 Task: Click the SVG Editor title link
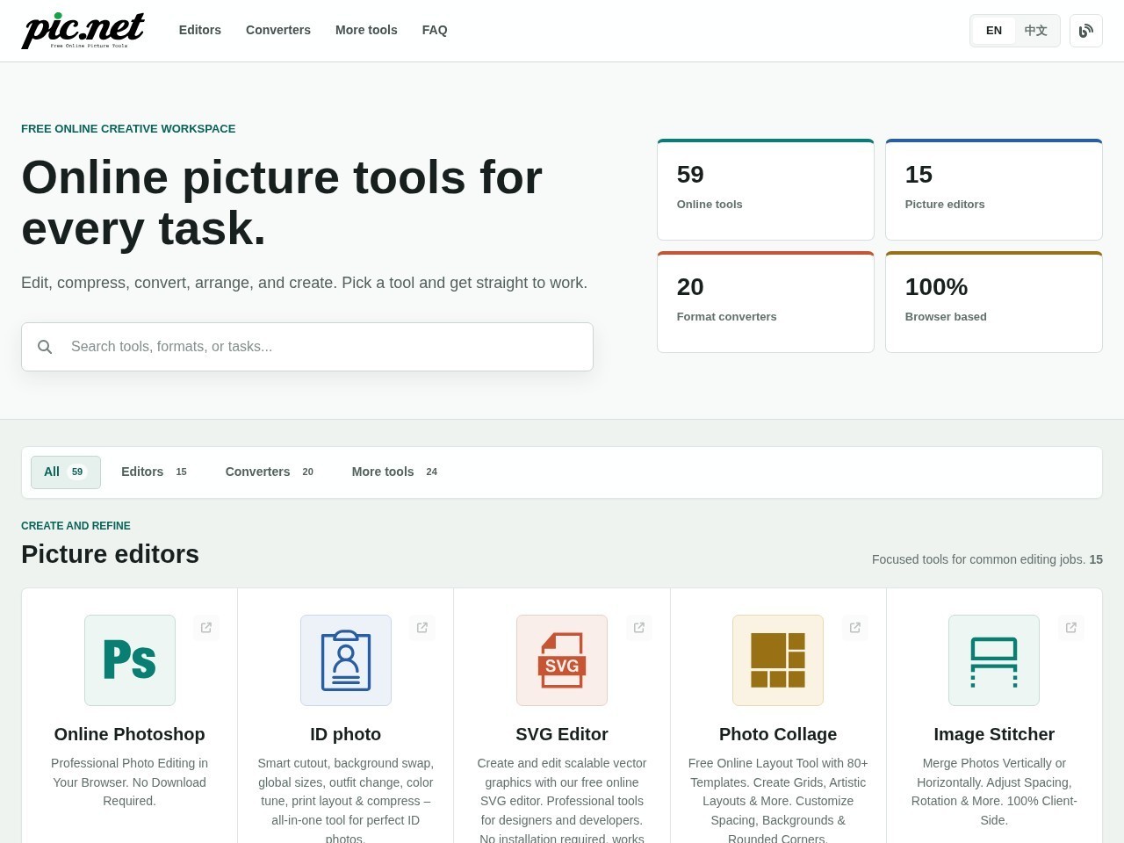click(x=562, y=734)
